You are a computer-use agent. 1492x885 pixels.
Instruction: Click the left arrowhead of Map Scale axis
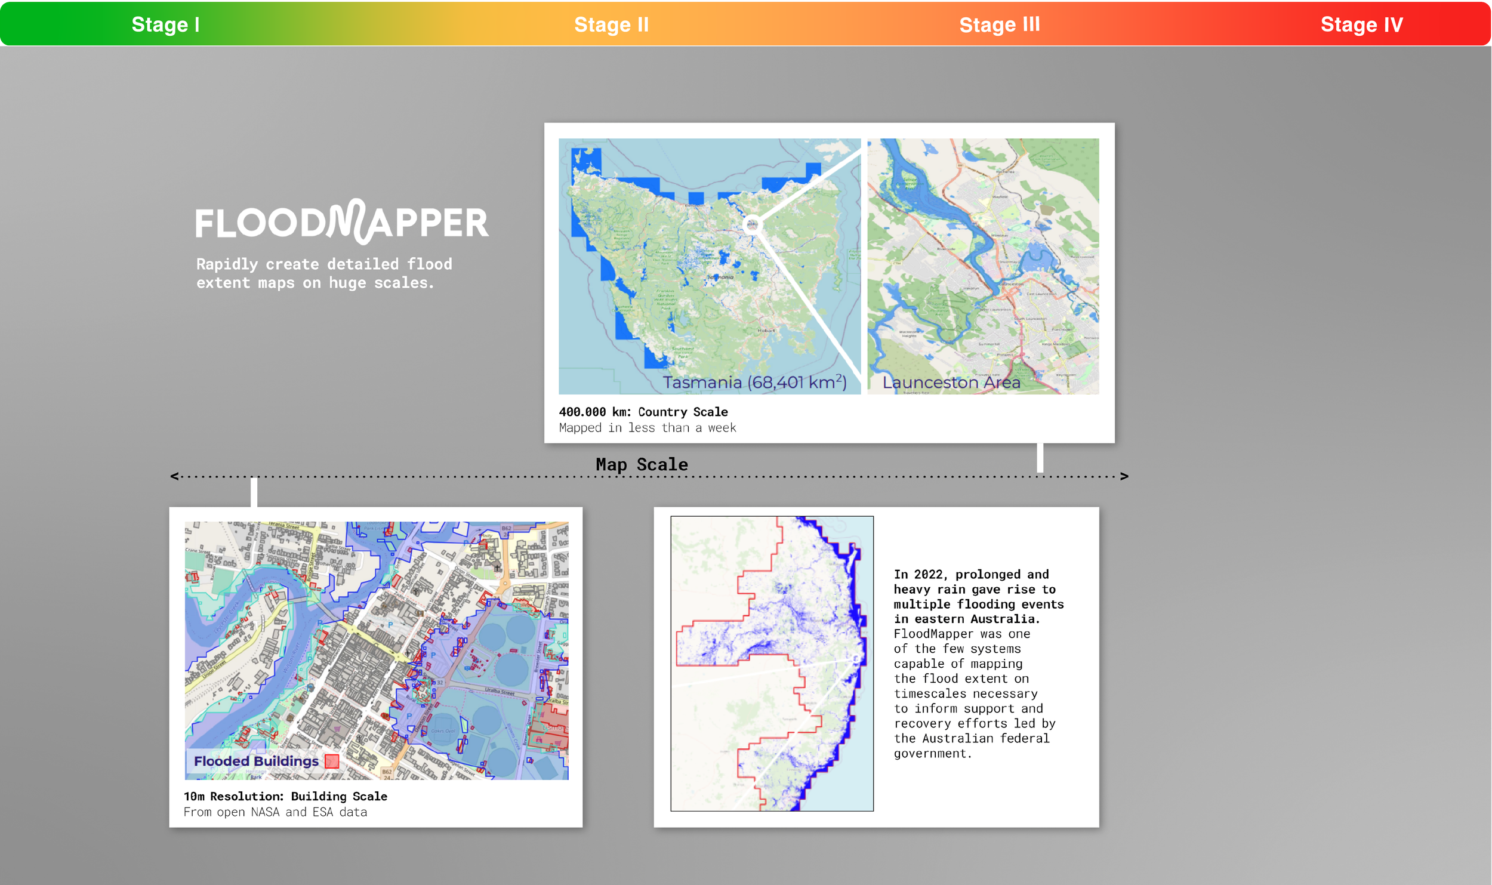pyautogui.click(x=174, y=476)
